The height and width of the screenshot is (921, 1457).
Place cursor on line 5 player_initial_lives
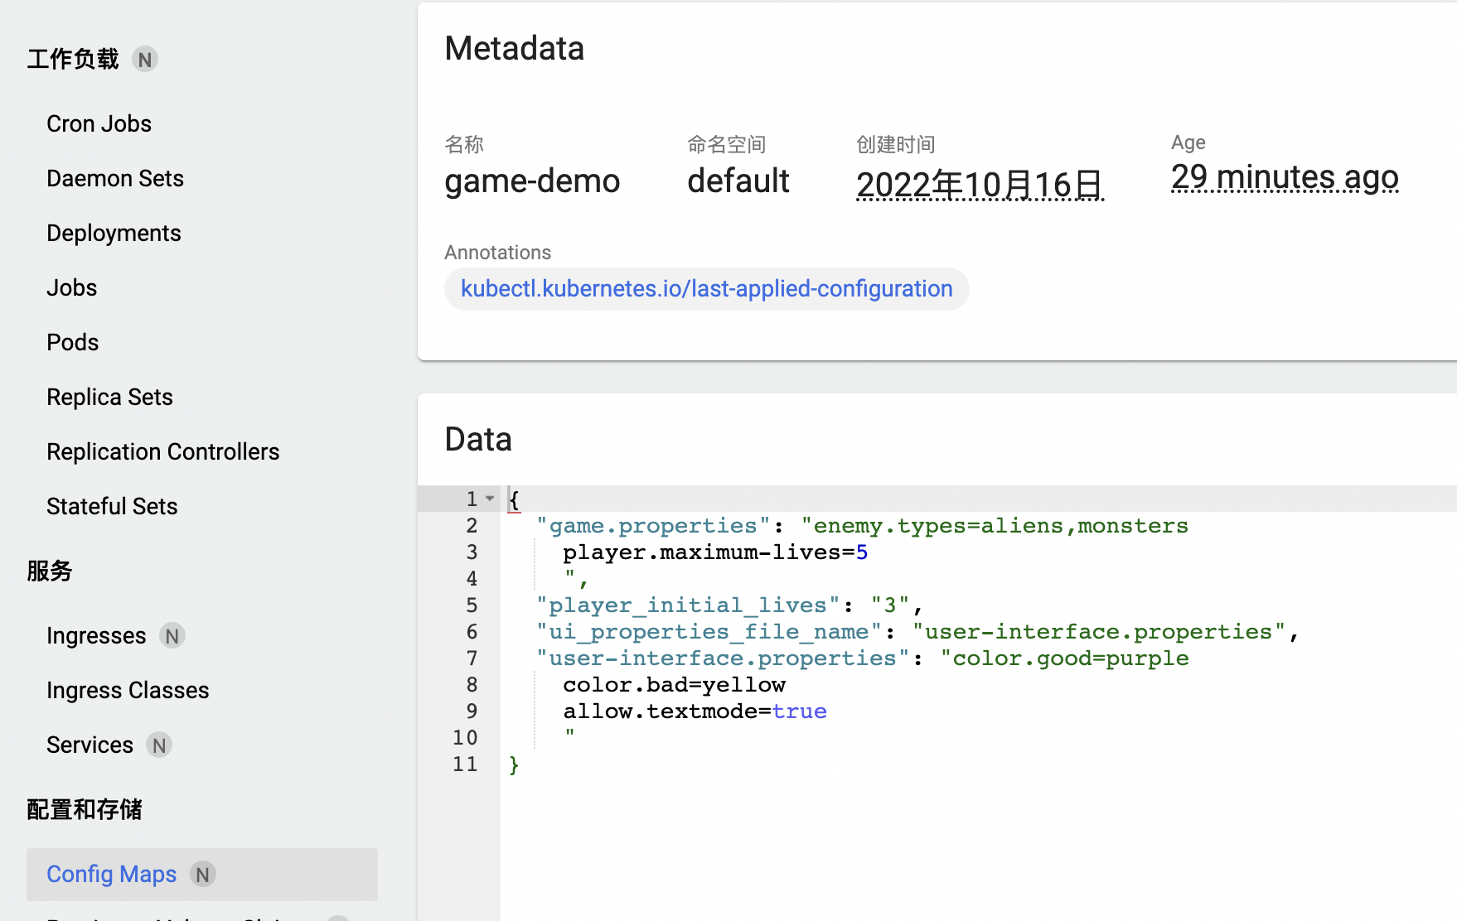pos(686,605)
